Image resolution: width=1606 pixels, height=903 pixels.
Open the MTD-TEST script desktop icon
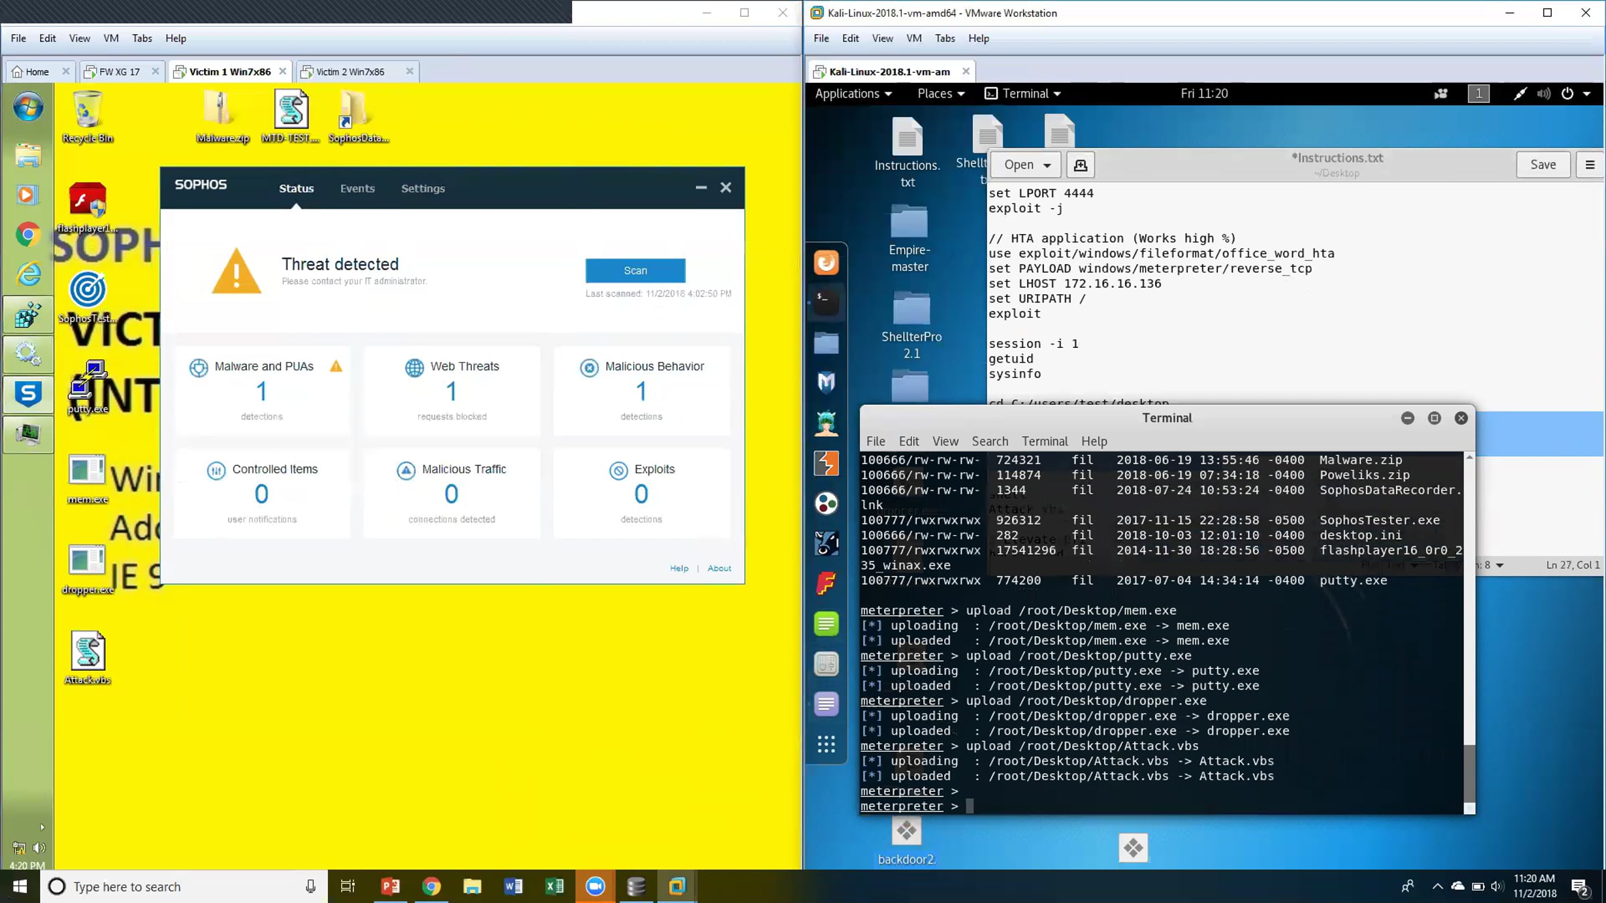pyautogui.click(x=290, y=117)
